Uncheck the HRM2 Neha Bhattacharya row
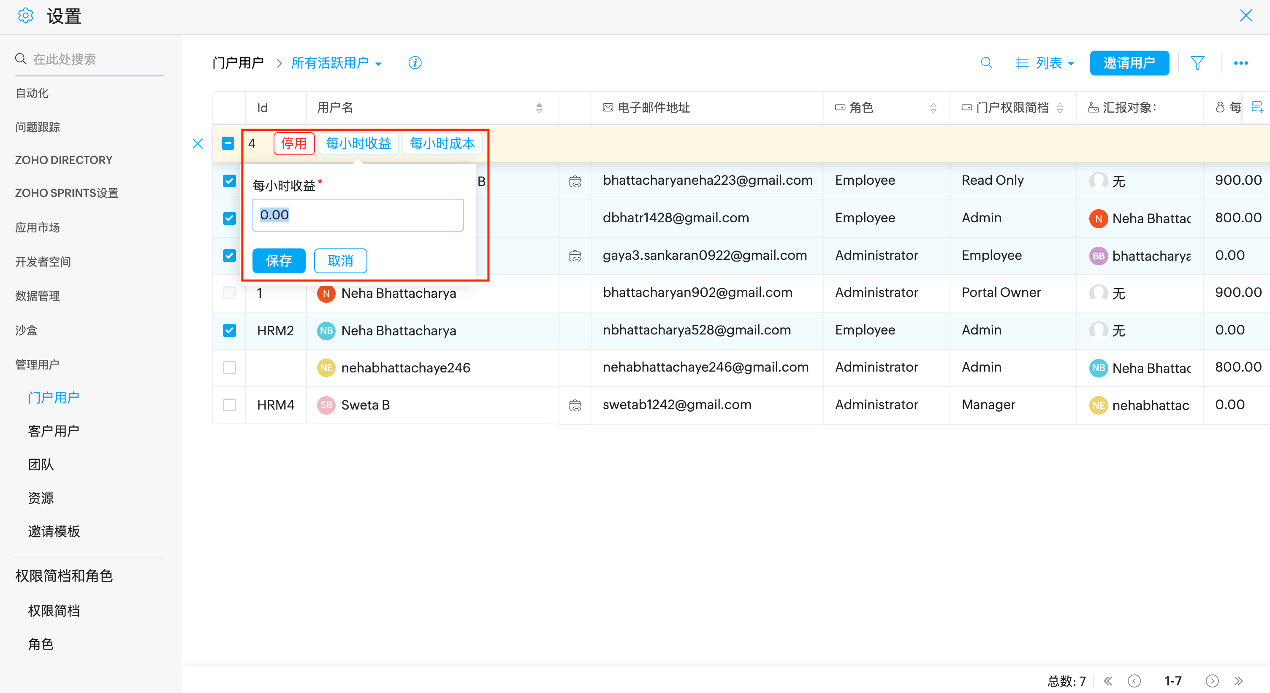The image size is (1270, 693). point(229,330)
